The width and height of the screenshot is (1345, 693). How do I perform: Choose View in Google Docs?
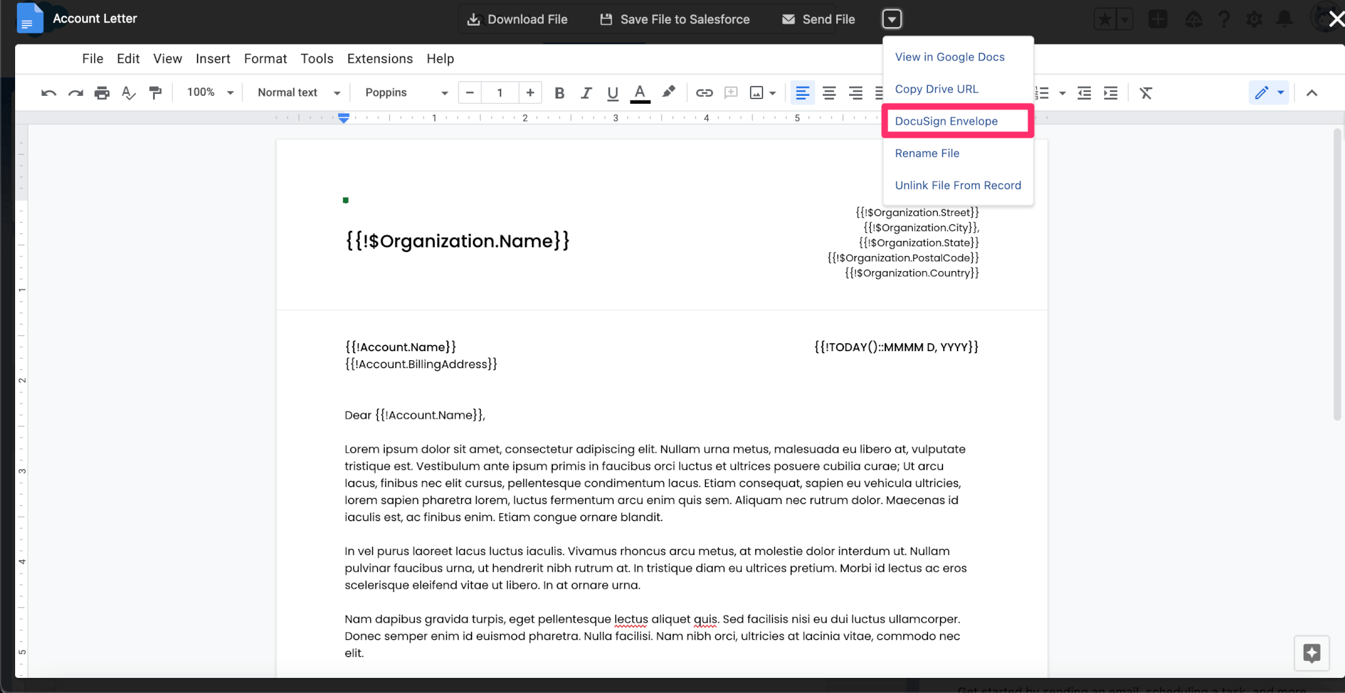coord(950,57)
